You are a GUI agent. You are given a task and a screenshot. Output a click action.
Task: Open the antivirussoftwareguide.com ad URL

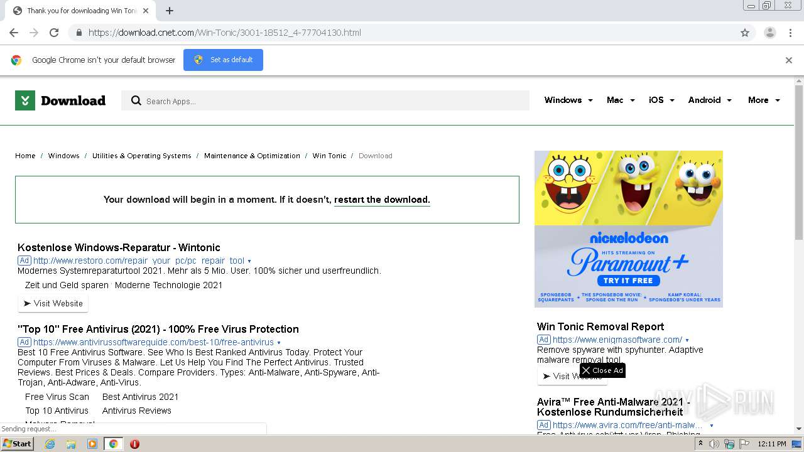tap(153, 342)
